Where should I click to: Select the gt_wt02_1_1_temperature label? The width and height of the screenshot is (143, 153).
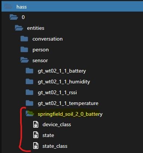coord(68,103)
